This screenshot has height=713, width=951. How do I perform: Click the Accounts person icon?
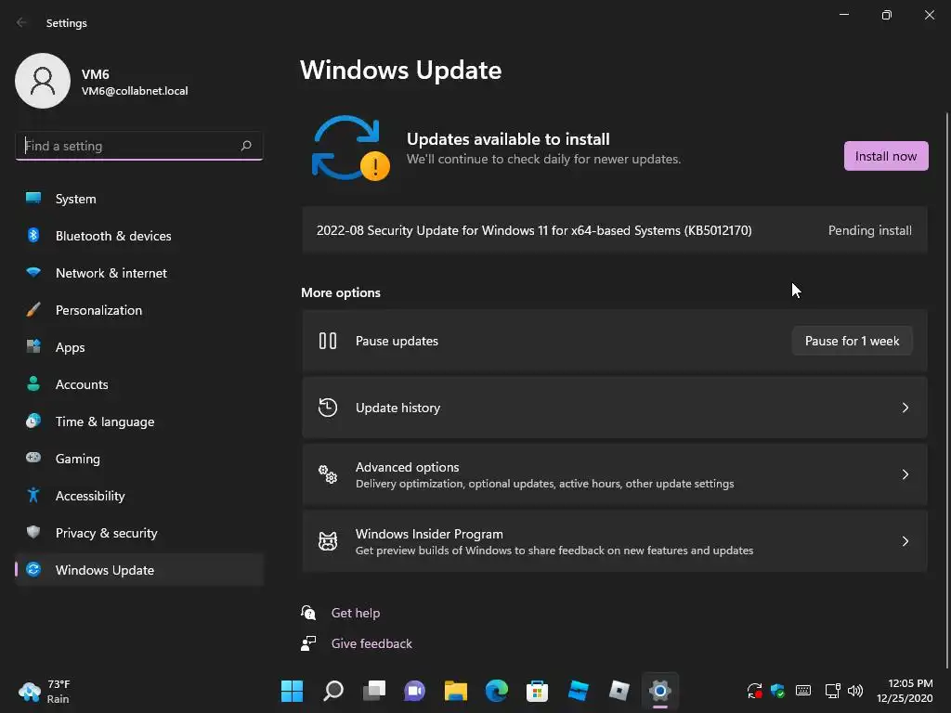pyautogui.click(x=33, y=383)
